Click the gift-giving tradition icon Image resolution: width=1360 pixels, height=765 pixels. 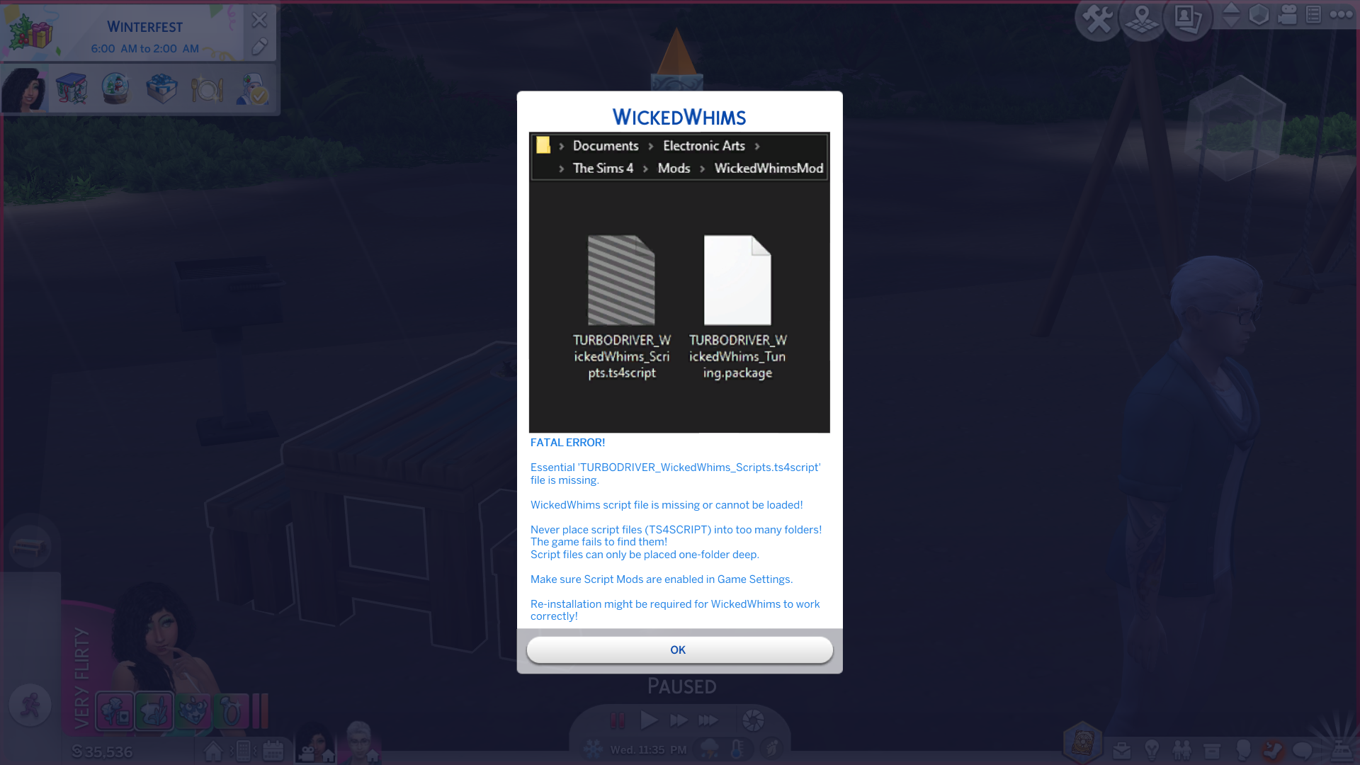coord(161,89)
